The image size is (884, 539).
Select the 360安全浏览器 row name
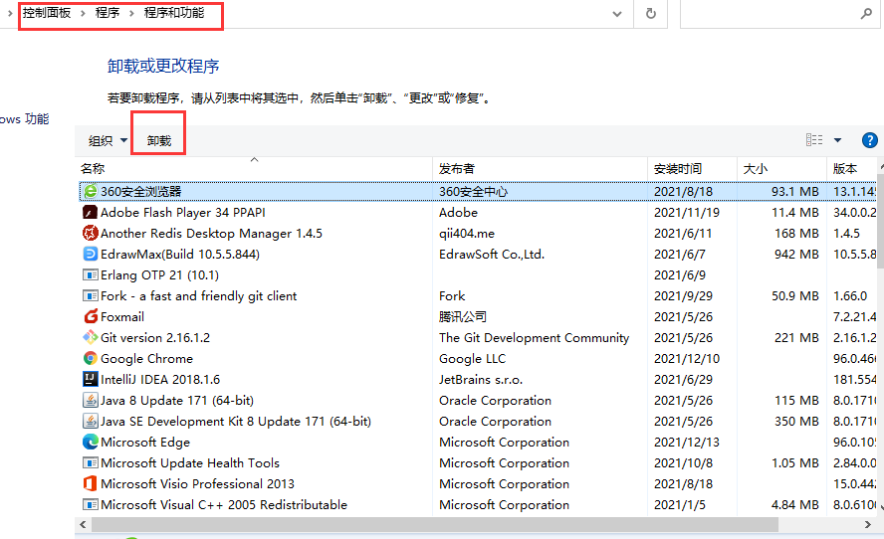[x=141, y=192]
